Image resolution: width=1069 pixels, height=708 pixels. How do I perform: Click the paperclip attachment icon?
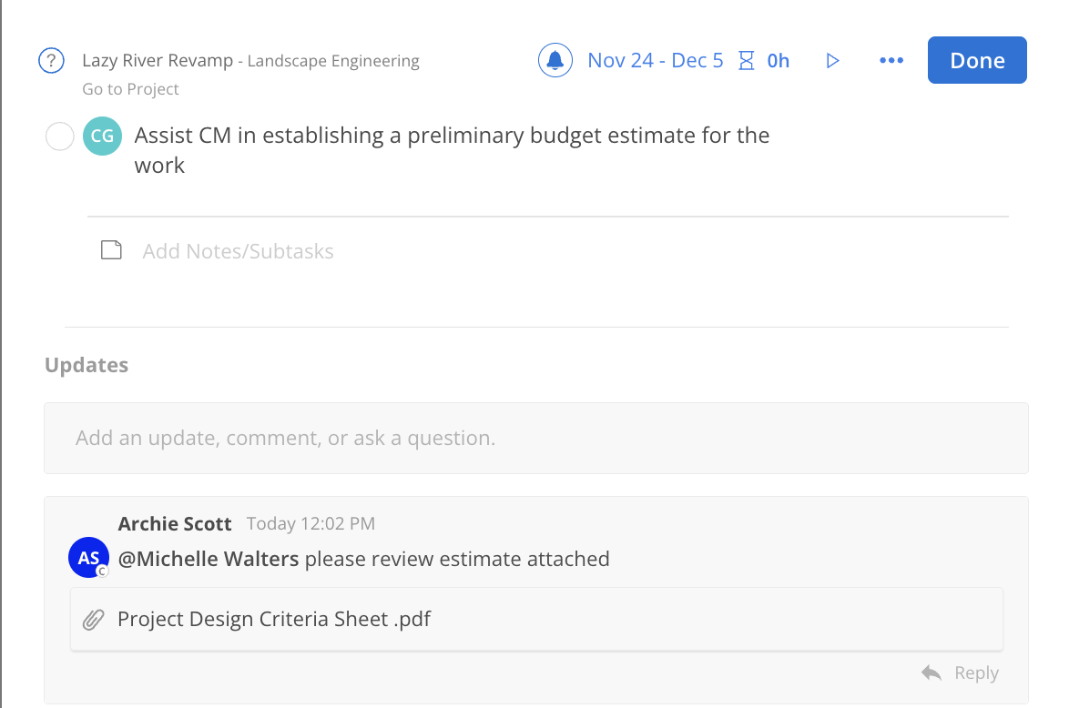(93, 620)
